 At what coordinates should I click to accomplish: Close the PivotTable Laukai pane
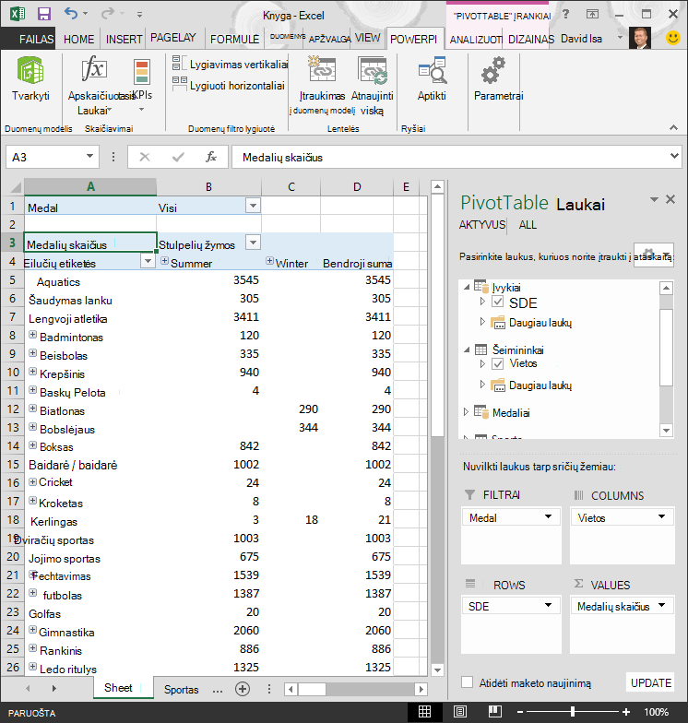coord(670,199)
